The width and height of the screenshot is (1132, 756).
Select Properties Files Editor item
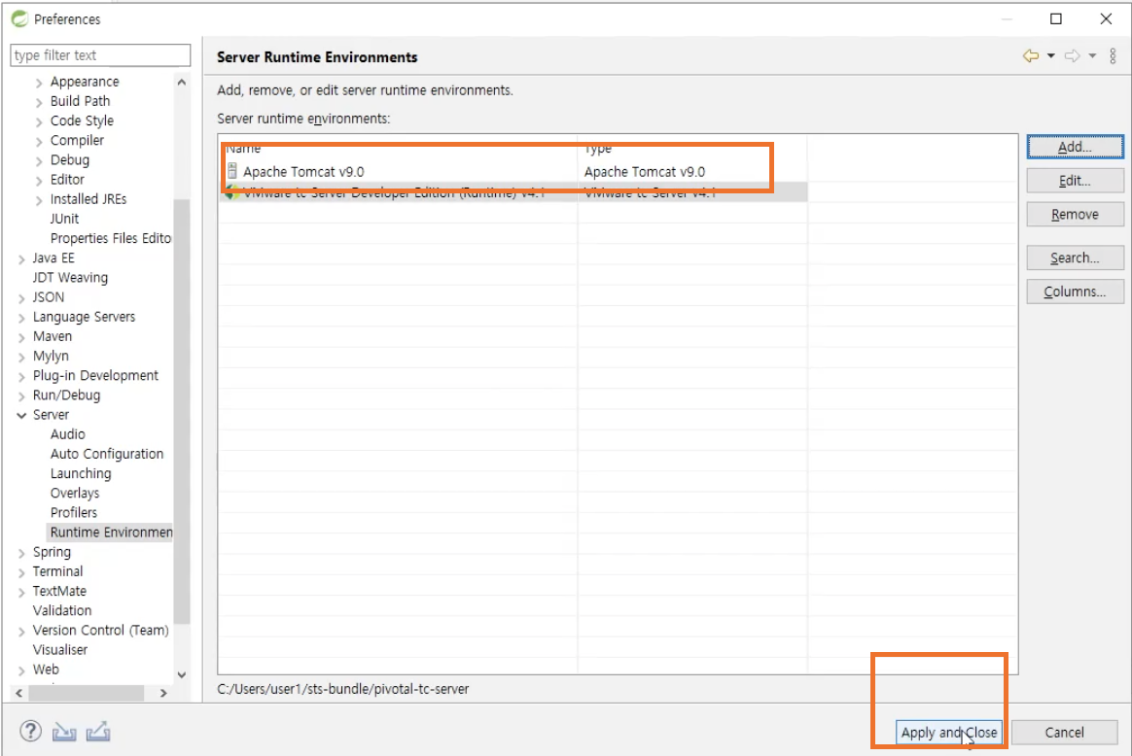(x=111, y=238)
